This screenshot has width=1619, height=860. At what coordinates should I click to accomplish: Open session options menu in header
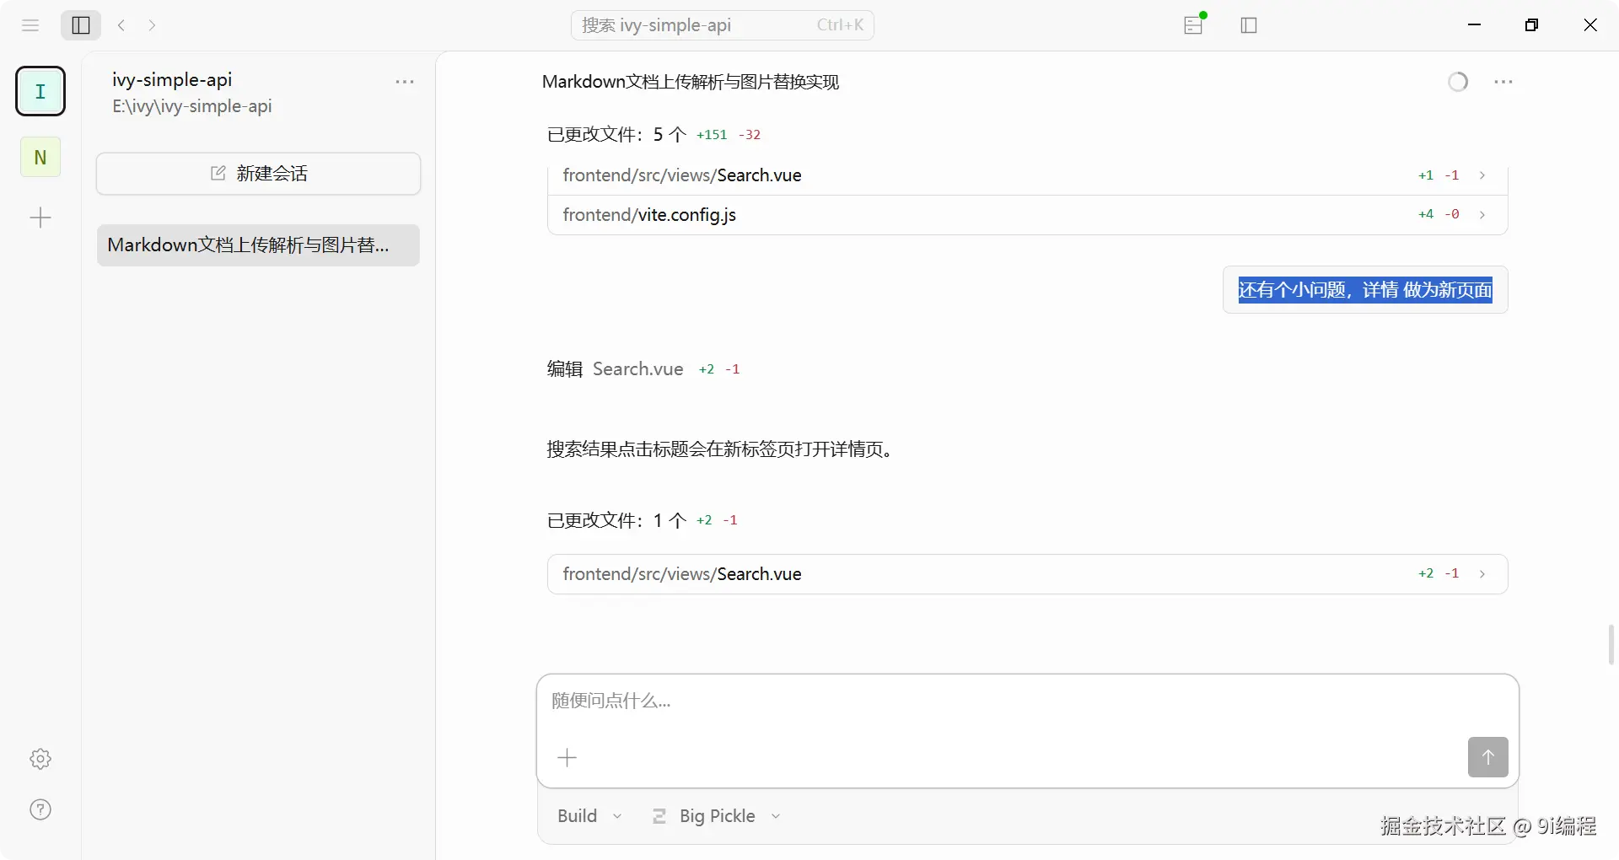[1503, 82]
